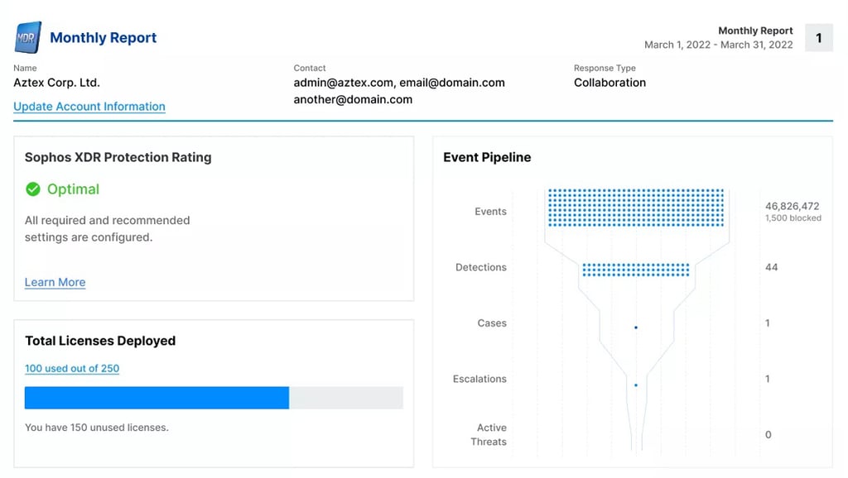Click the MDR logo icon
Viewport: 848px width, 478px height.
(x=29, y=38)
